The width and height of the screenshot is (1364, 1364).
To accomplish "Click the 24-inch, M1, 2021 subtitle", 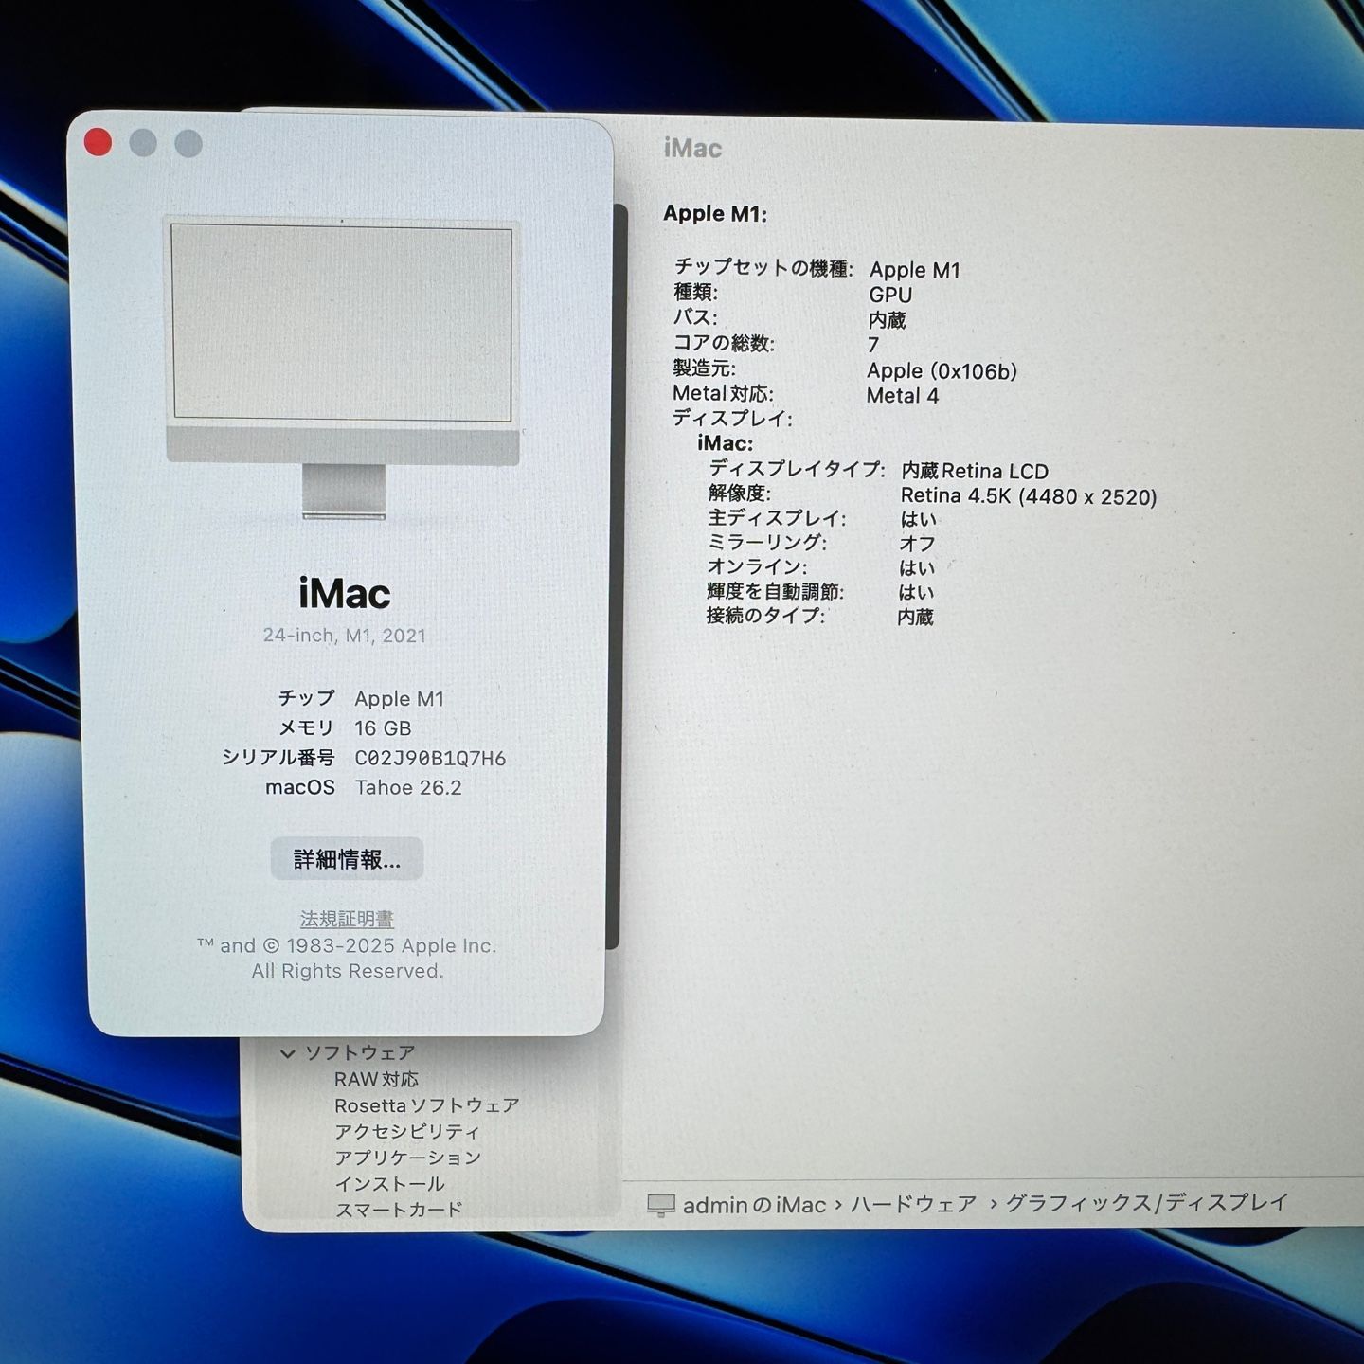I will 345,636.
